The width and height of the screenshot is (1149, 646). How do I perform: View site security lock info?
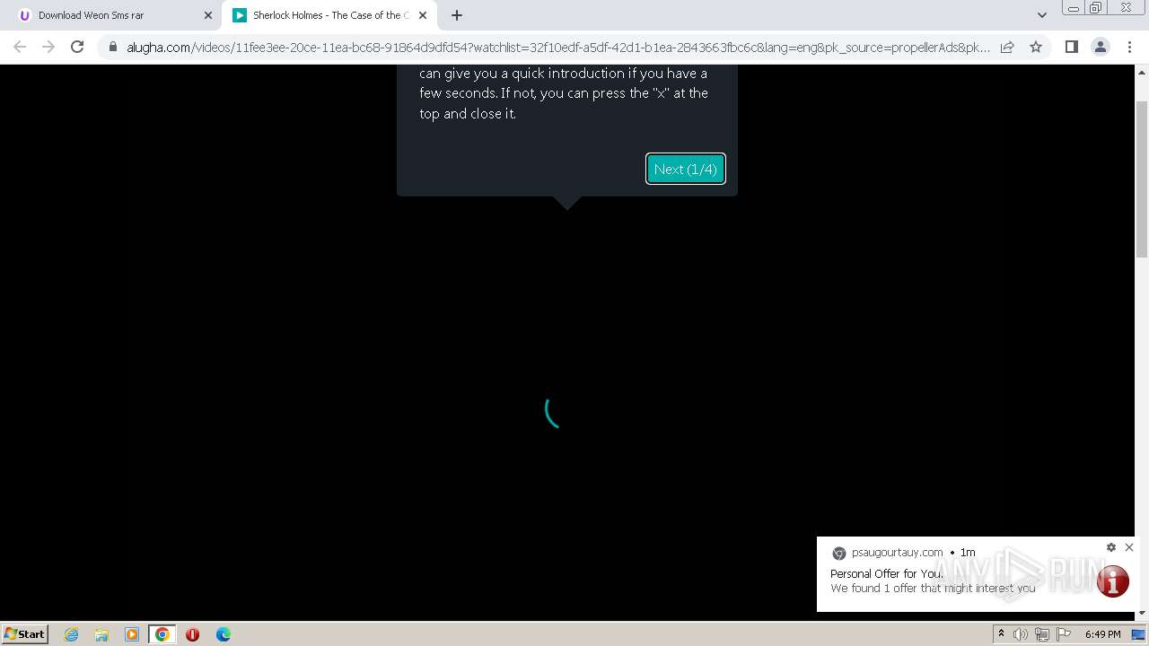(x=113, y=48)
